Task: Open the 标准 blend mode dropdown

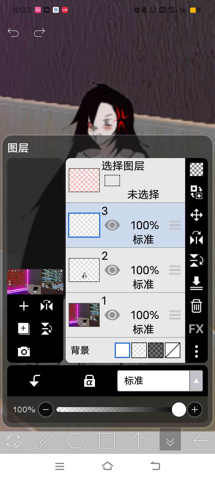Action: click(160, 381)
